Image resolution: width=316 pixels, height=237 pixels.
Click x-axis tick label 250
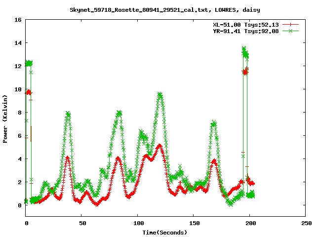click(x=307, y=223)
